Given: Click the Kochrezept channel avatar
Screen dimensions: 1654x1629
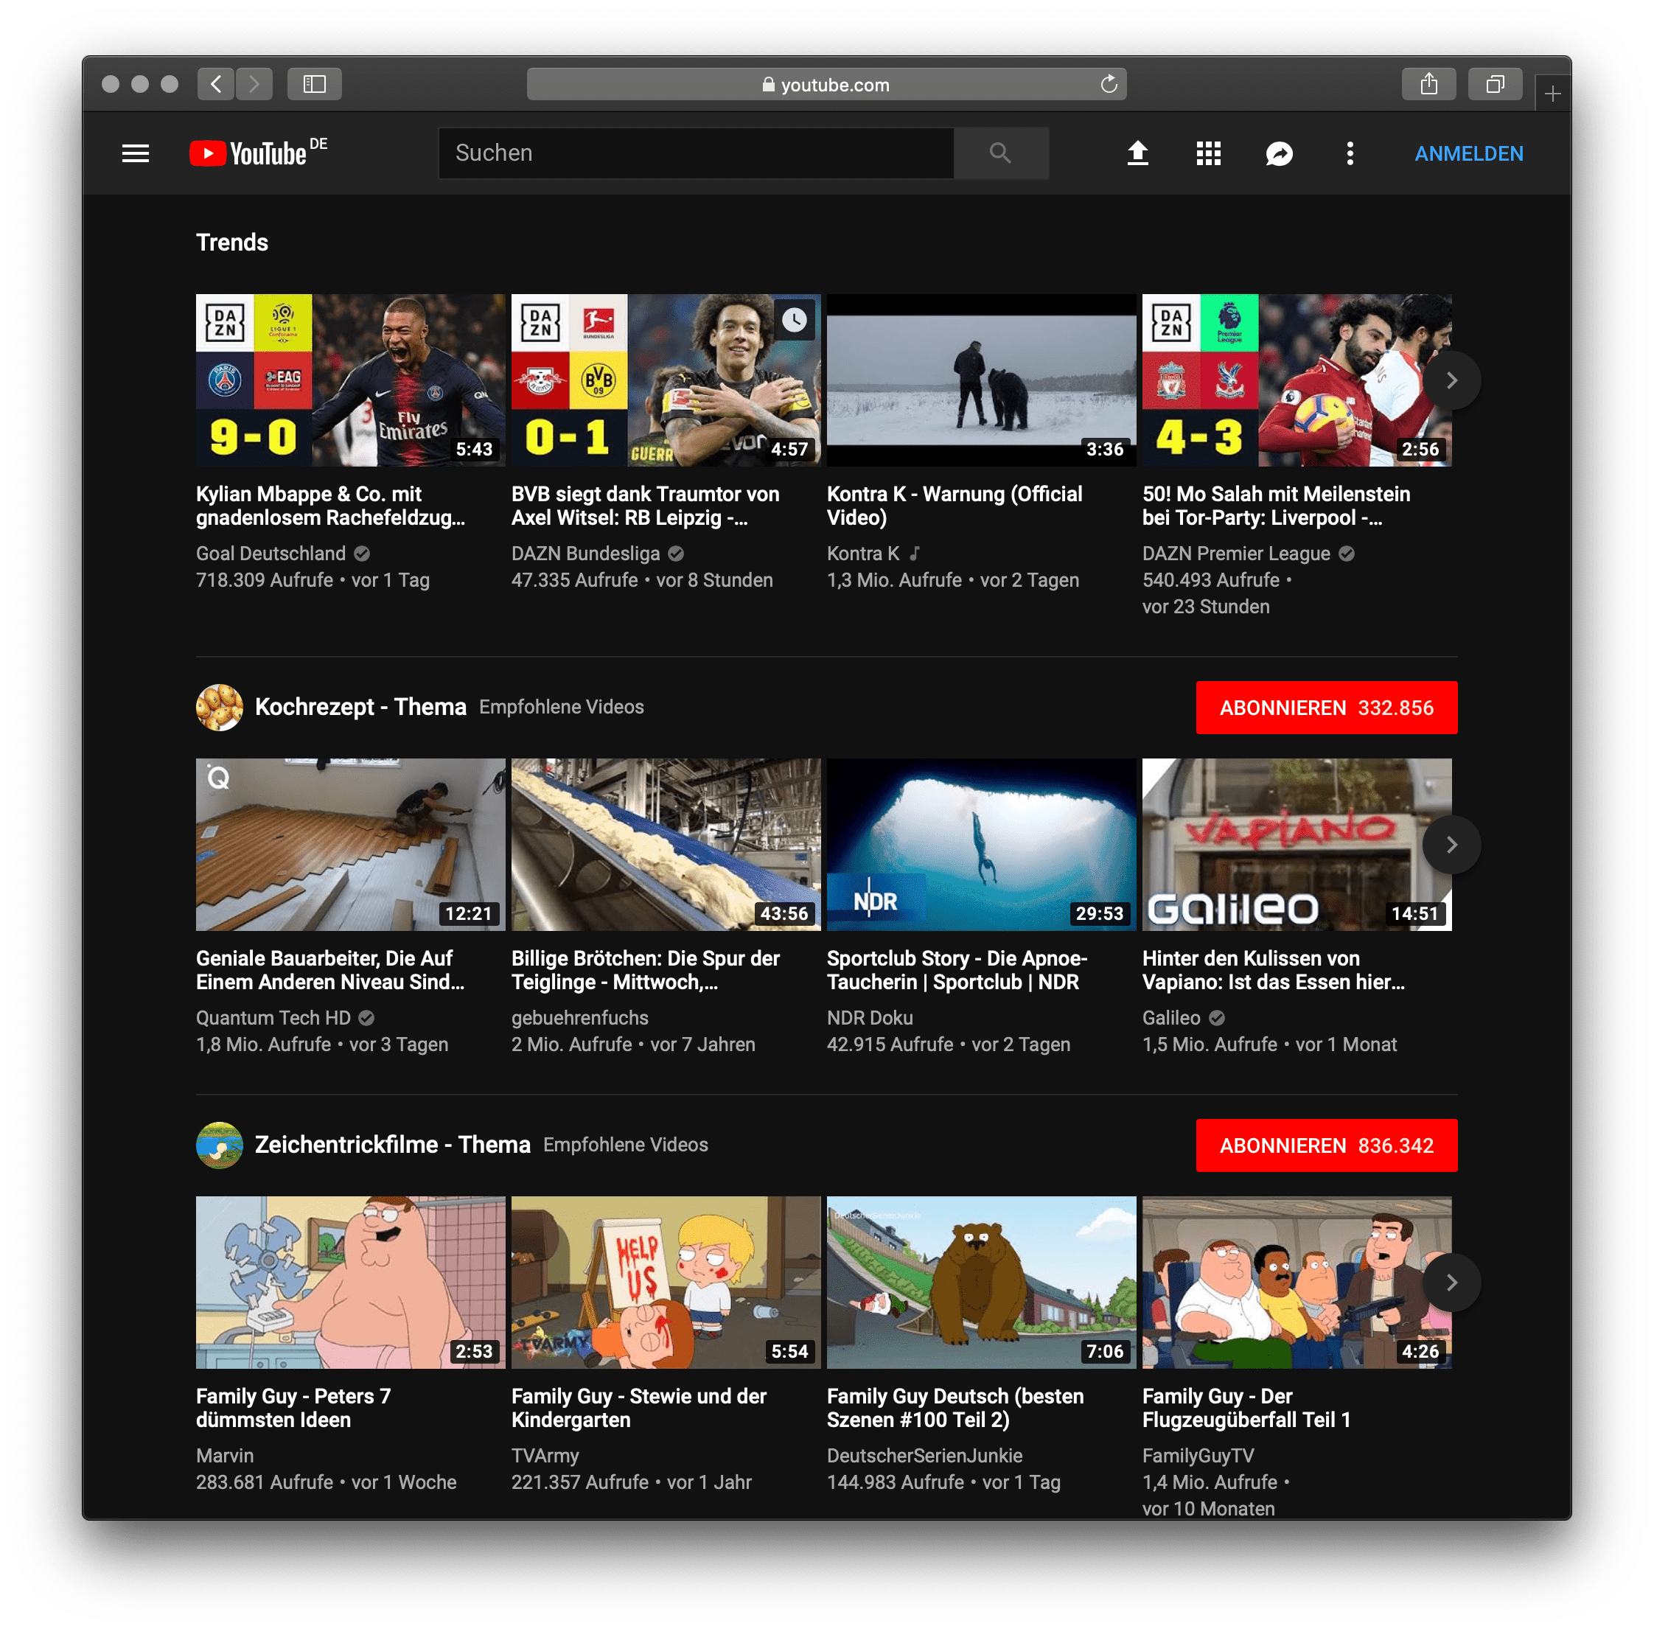Looking at the screenshot, I should click(219, 707).
